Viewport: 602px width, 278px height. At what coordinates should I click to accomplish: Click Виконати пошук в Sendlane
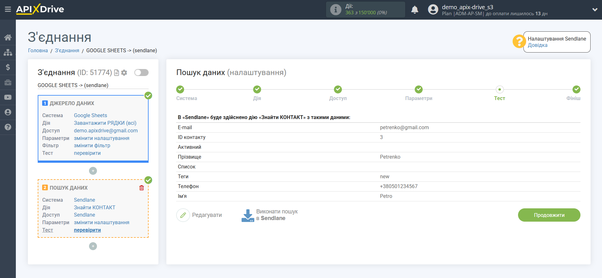coord(277,215)
